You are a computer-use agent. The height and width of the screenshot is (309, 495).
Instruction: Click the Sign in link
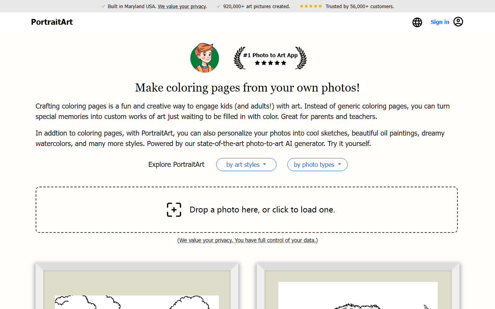(440, 22)
